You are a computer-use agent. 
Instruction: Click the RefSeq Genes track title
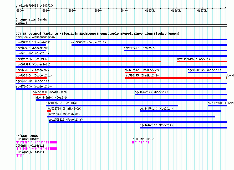coord(27,136)
